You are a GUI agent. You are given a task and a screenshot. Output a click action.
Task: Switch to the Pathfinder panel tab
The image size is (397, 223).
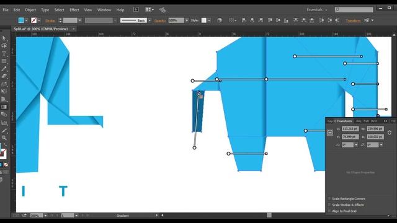coord(366,121)
